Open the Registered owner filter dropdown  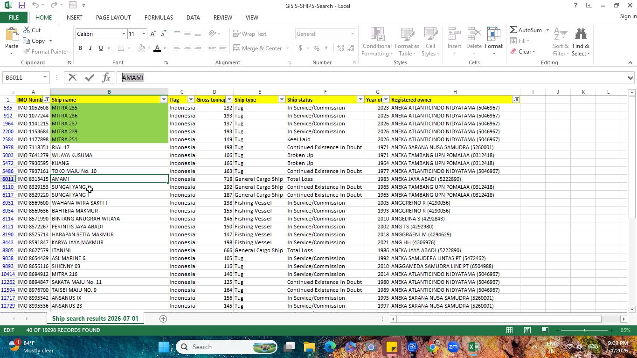[x=516, y=100]
